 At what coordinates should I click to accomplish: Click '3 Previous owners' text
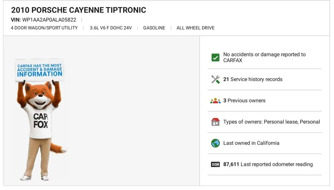[244, 101]
